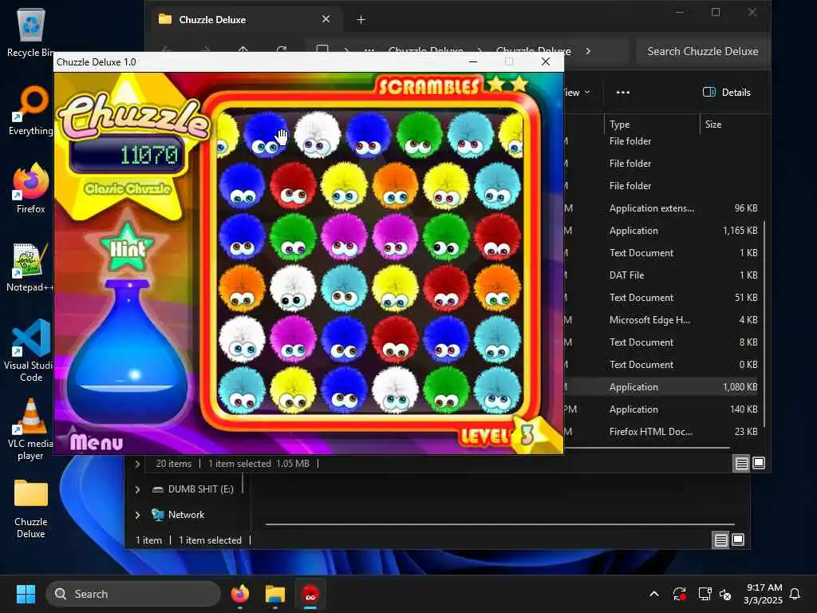Open See more options in Explorer
The width and height of the screenshot is (817, 613).
point(622,93)
